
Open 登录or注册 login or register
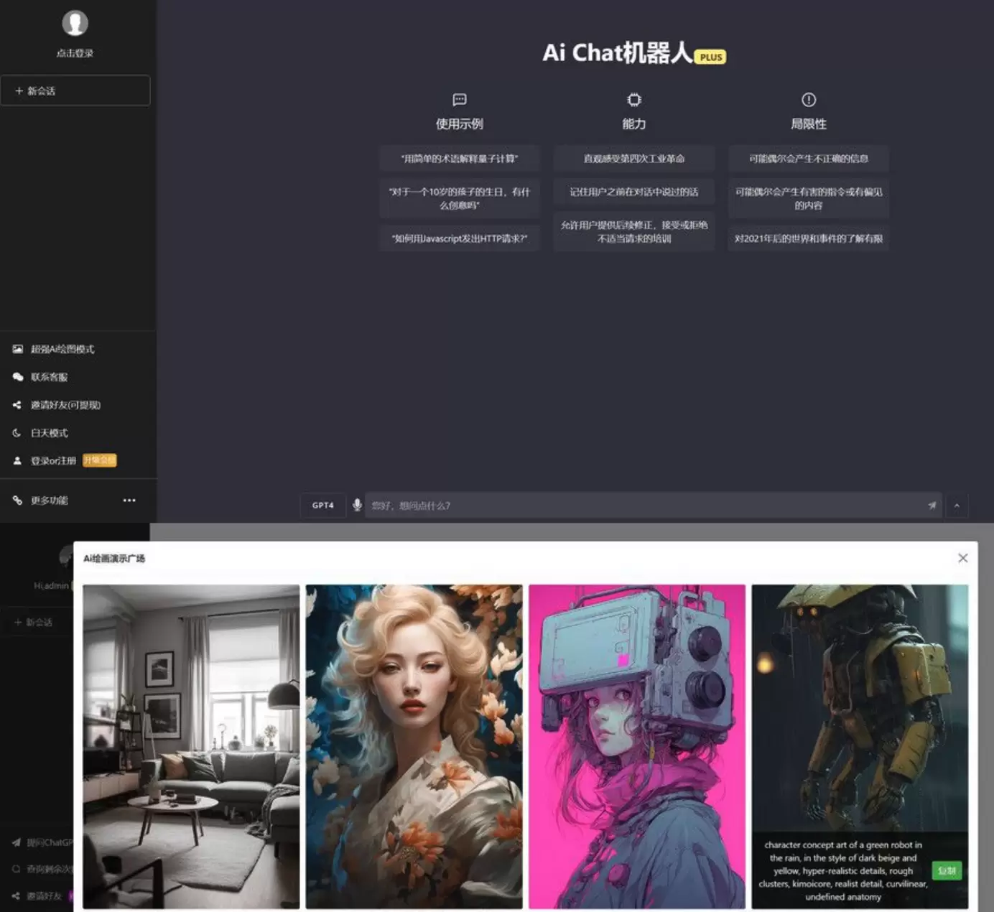pos(53,461)
